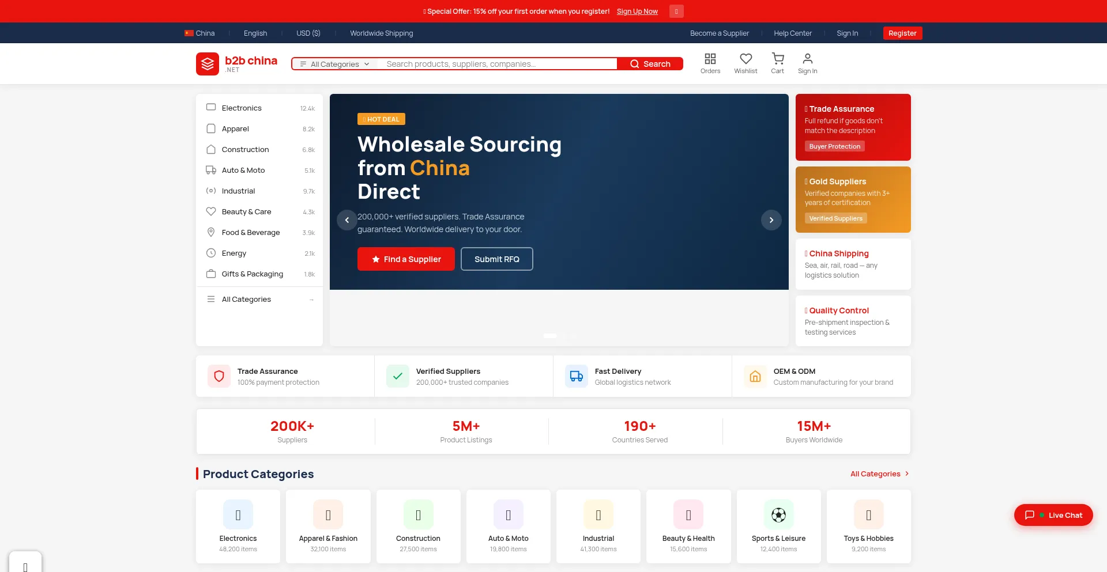Screen dimensions: 1107x572
Task: Click the Buyer Protection tag
Action: (x=834, y=146)
